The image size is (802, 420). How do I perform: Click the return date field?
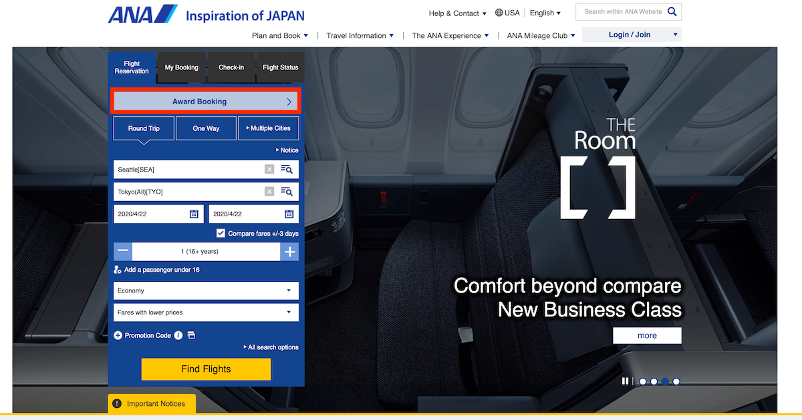(x=254, y=214)
